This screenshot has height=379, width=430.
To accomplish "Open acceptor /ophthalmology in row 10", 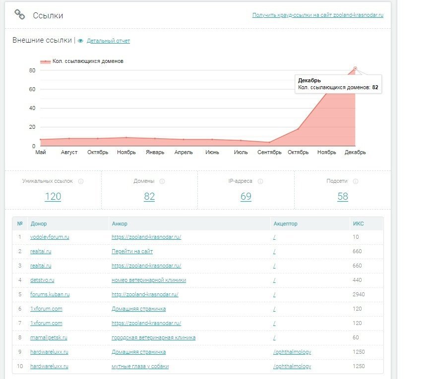I will click(x=292, y=367).
